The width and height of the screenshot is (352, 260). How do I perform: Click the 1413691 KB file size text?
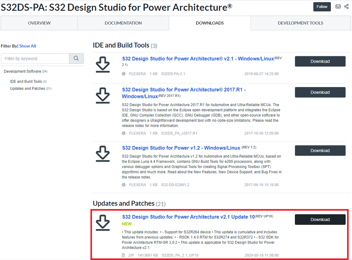(x=148, y=255)
